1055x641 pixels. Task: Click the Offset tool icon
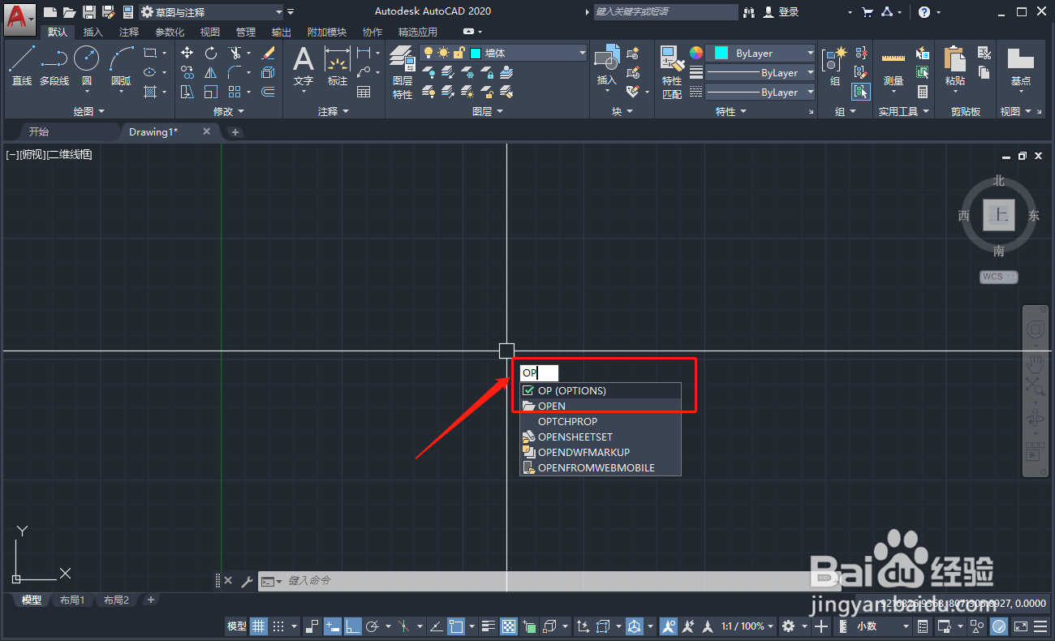coord(268,92)
